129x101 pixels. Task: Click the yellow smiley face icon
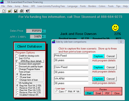pyautogui.click(x=115, y=28)
